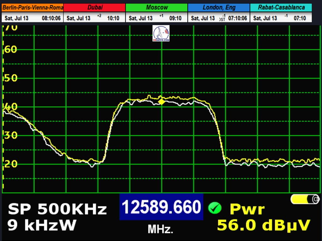
Task: Select the red Dubai clock header
Action: pos(95,8)
